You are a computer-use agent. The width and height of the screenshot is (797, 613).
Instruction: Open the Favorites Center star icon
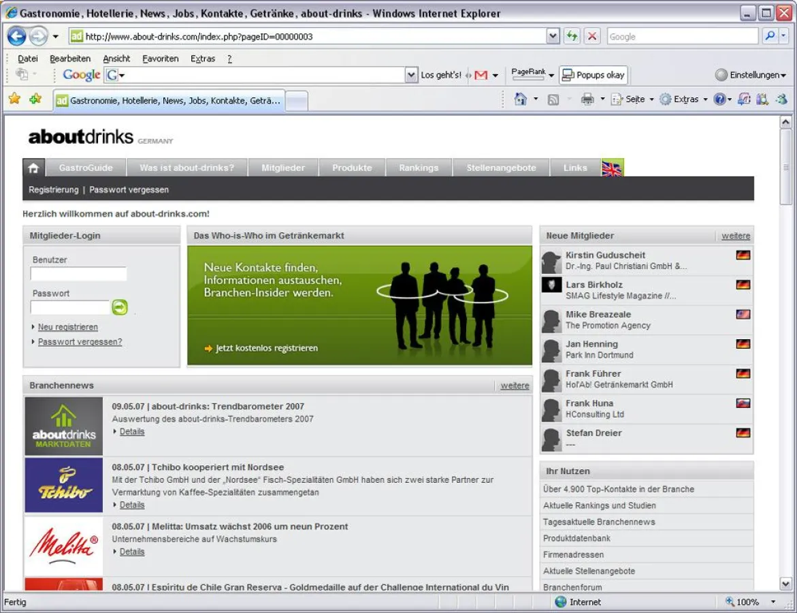pos(14,99)
